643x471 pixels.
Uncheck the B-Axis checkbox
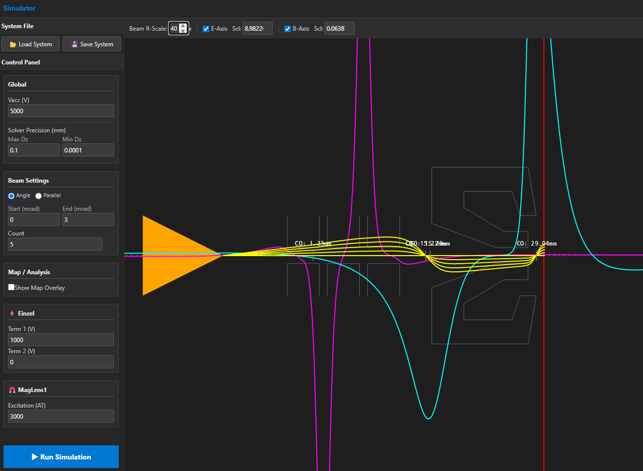[287, 29]
